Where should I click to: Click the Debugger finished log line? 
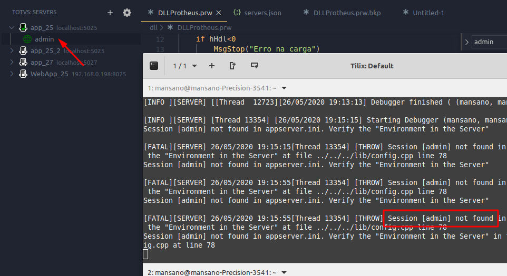(325, 102)
